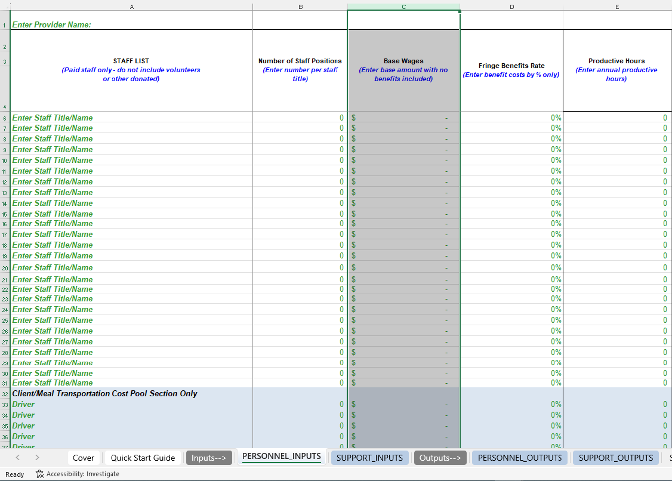Select column C header

coord(403,7)
